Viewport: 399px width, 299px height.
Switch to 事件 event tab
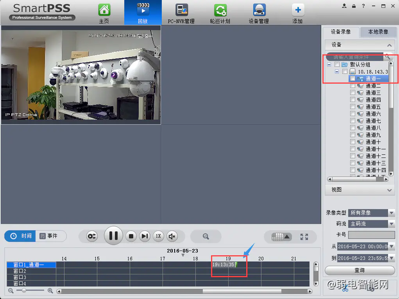(x=51, y=236)
